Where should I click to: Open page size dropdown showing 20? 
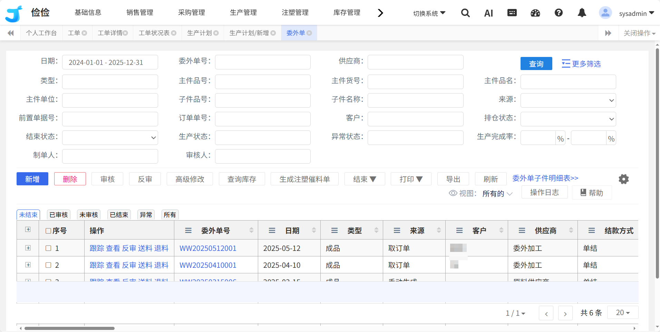tap(622, 313)
